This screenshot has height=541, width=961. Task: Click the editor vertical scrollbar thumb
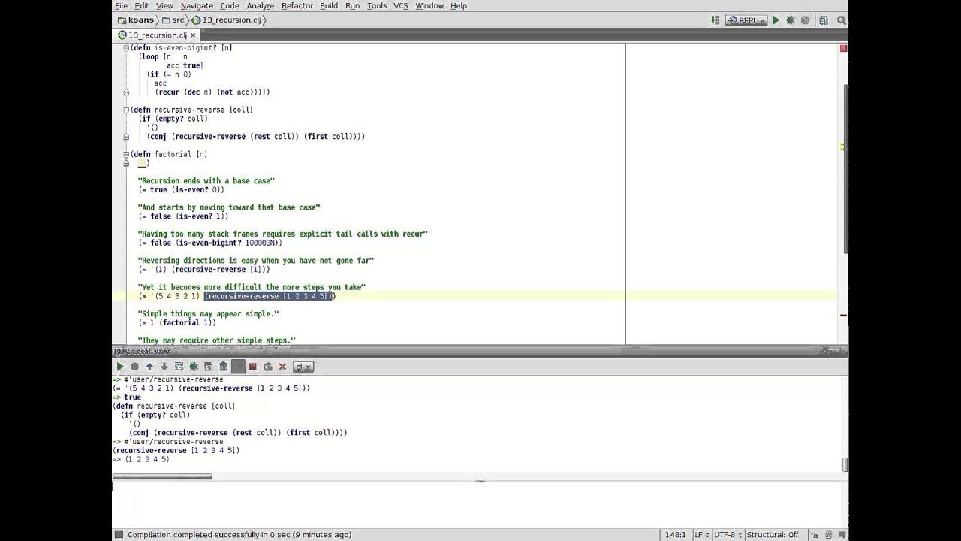pos(845,169)
